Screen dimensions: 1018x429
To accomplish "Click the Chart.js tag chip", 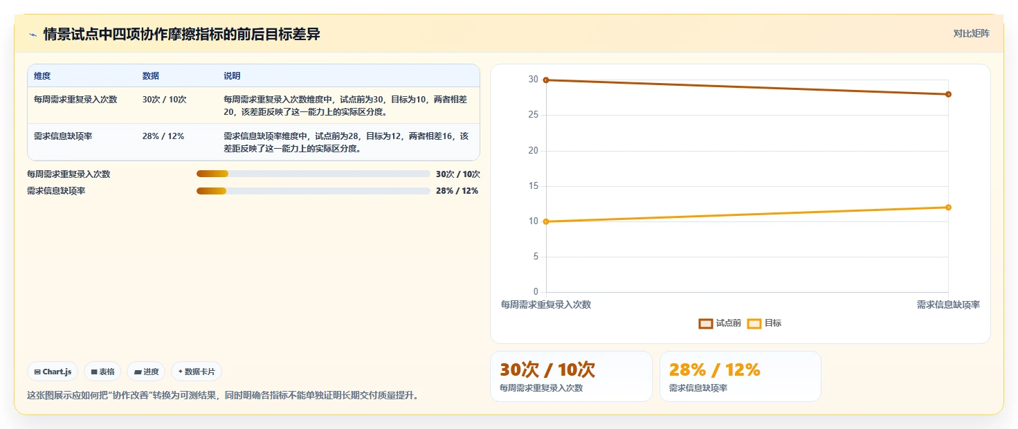I will pos(53,372).
